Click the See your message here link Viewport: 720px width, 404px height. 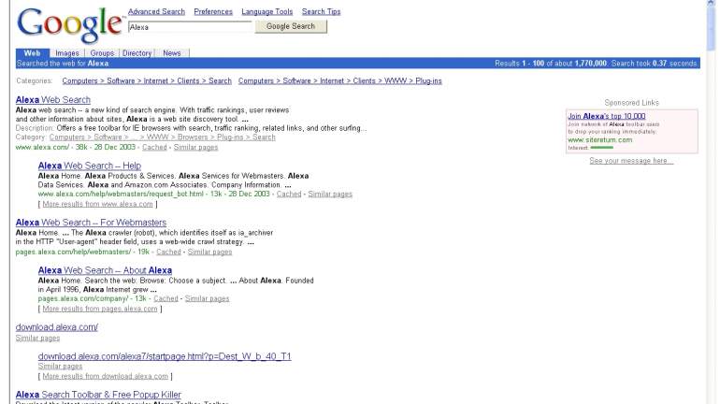631,161
